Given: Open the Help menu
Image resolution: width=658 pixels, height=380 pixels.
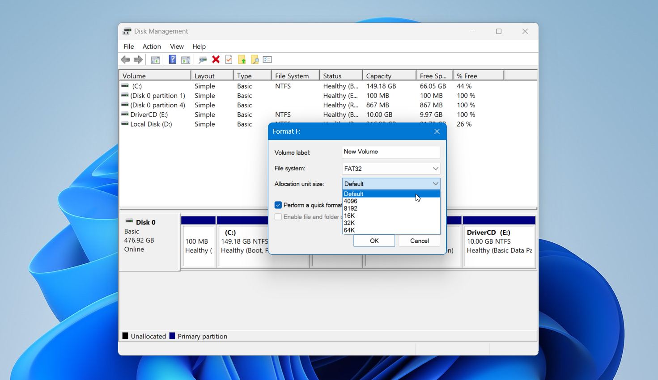Looking at the screenshot, I should [x=199, y=46].
